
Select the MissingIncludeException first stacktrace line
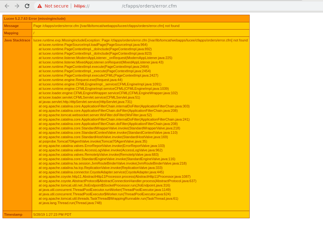coord(140,40)
